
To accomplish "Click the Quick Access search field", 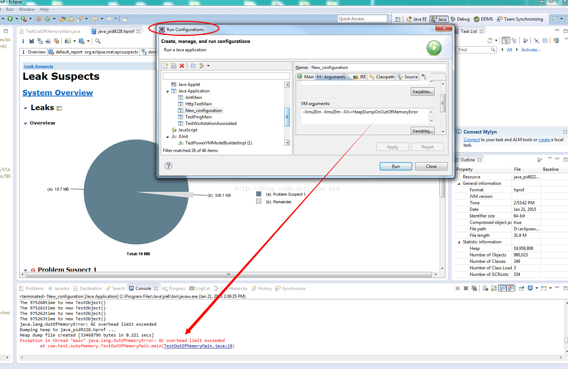I will coord(362,19).
